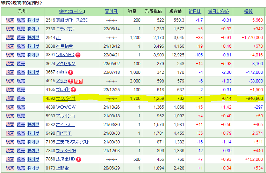The width and height of the screenshot is (266, 173).
Task: Sort by 前日比 column header
Action: click(195, 11)
